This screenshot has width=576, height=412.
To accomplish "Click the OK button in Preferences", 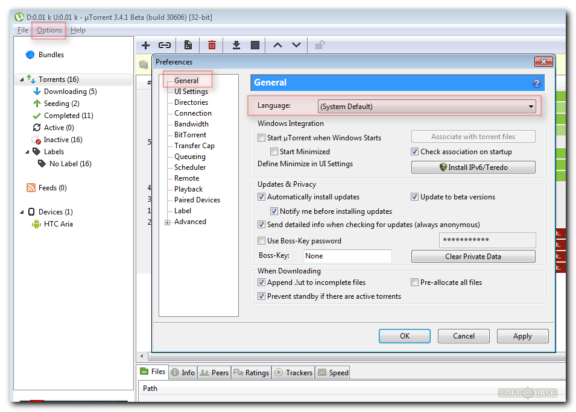I will pos(405,336).
